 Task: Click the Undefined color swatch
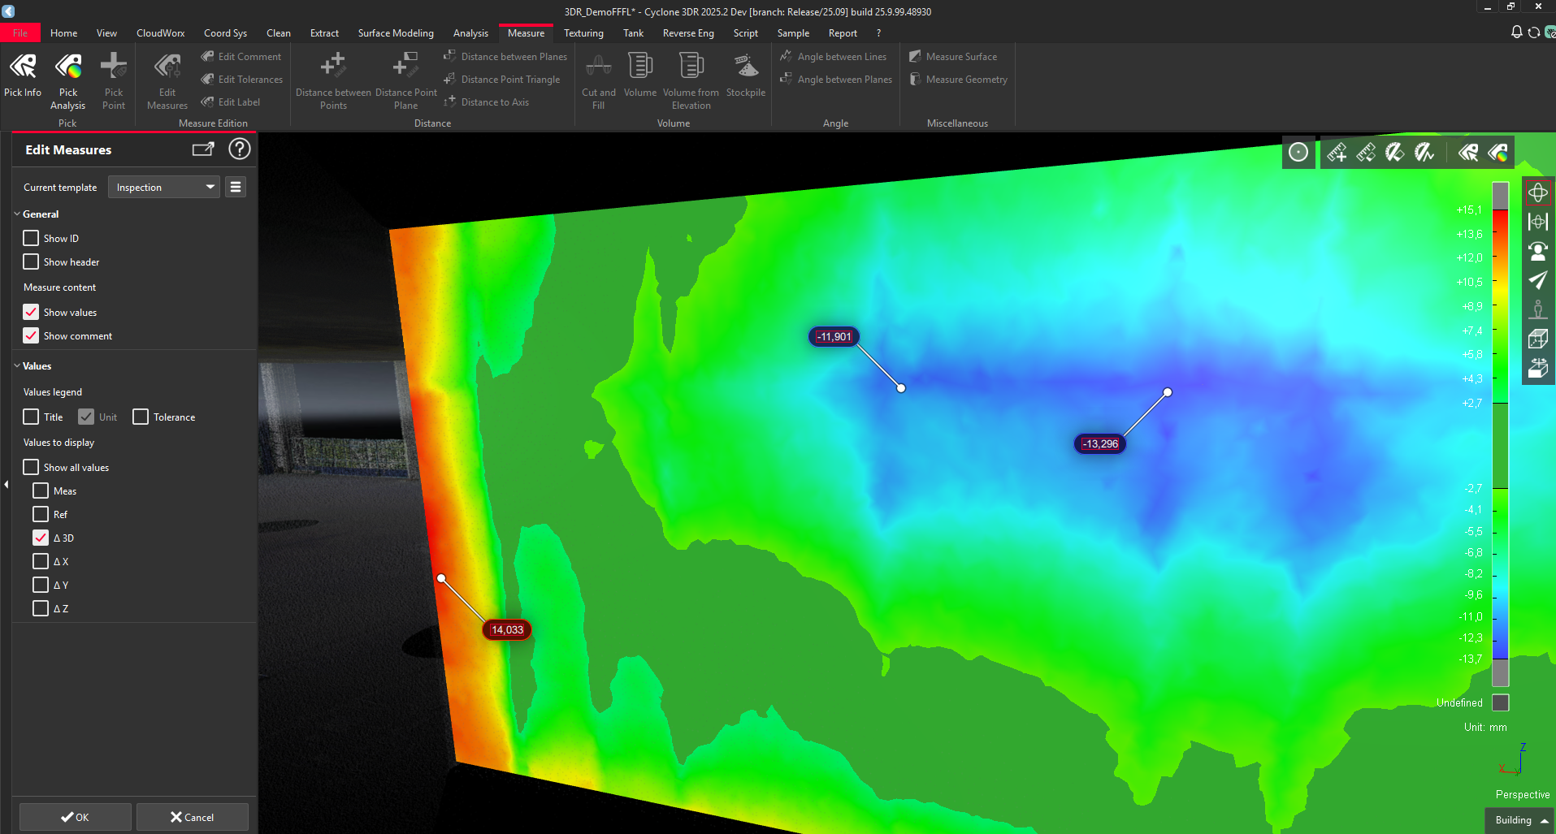(x=1501, y=702)
